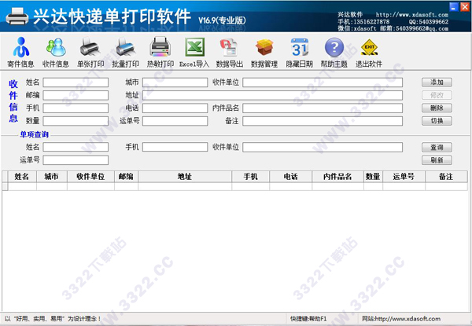This screenshot has width=472, height=326.
Task: Focus the recipient 姓名 name field
Action: 76,82
